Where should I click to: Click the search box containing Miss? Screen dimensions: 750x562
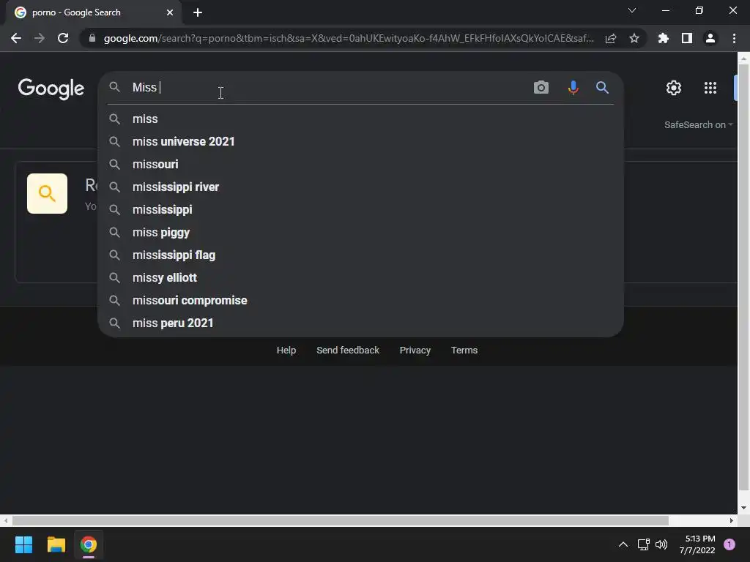click(327, 88)
